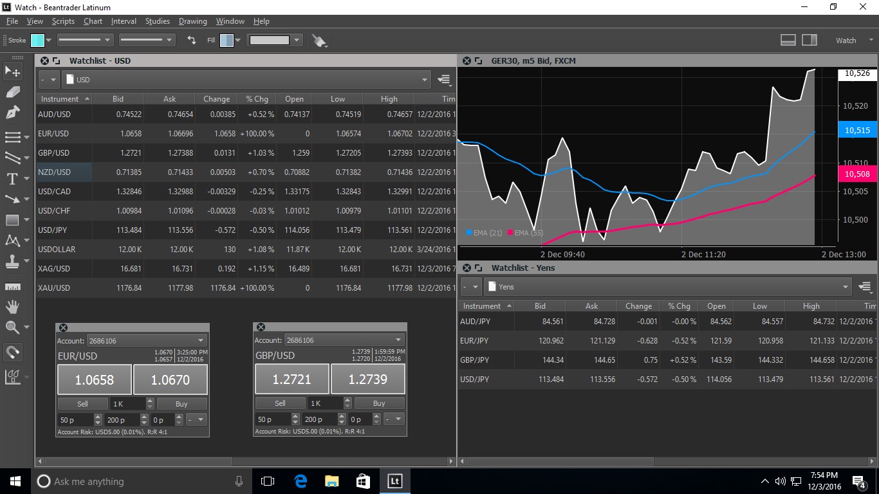Open the Yens watchlist options menu icon
This screenshot has height=494, width=879.
click(865, 287)
